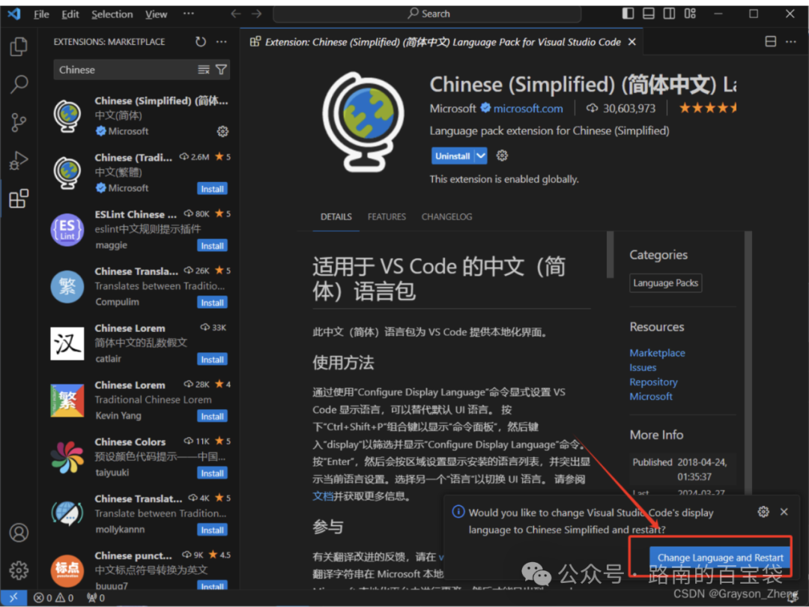Screen dimensions: 809x607
Task: Click the star rating of the extension
Action: tap(707, 108)
